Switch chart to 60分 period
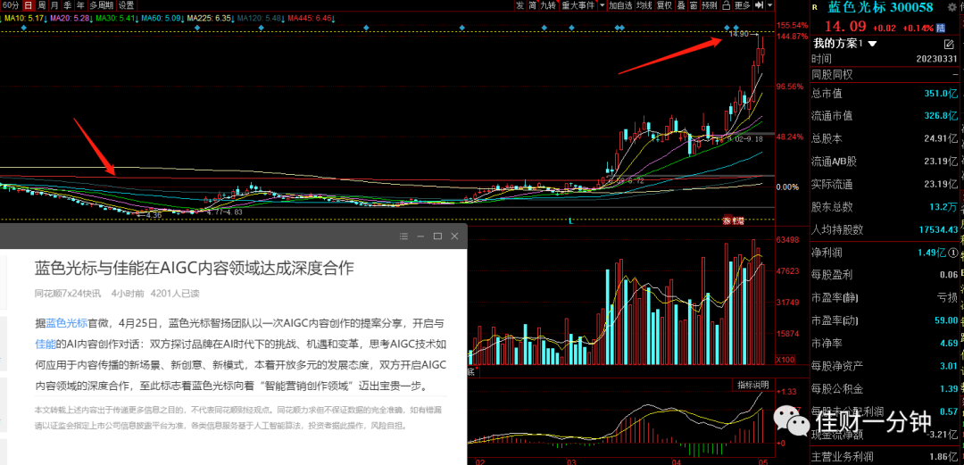 pyautogui.click(x=11, y=5)
